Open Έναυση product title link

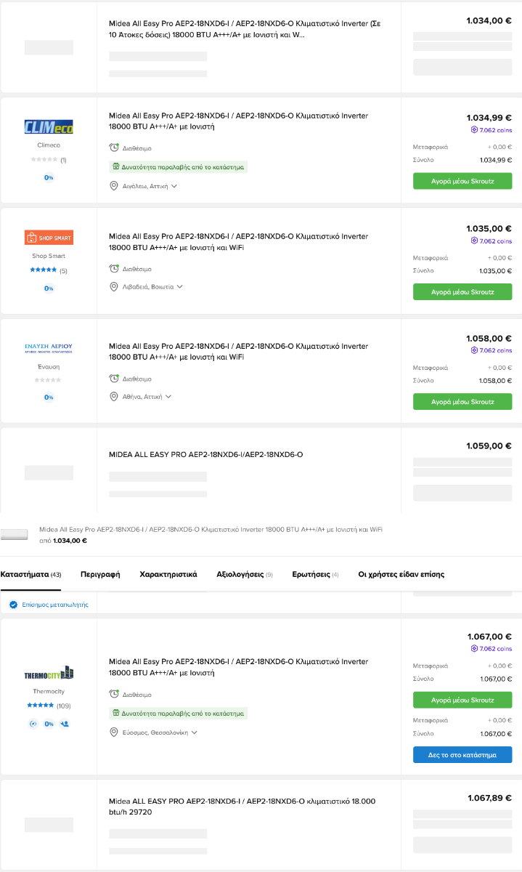[x=238, y=352]
